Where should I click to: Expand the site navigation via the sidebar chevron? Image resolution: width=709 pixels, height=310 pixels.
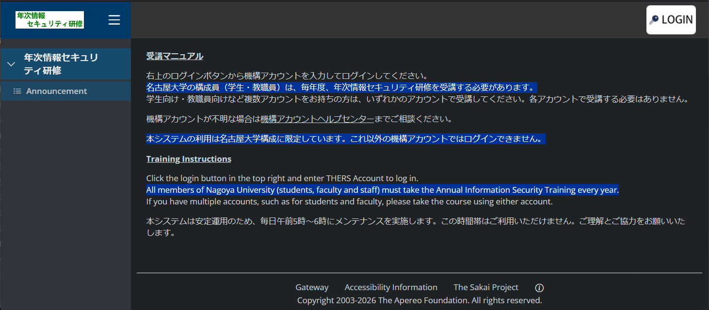11,63
